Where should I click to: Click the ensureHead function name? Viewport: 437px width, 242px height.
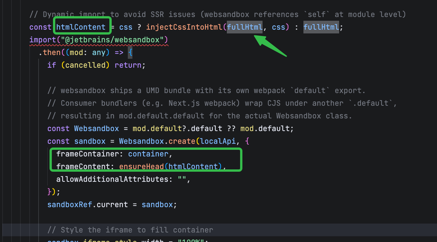pyautogui.click(x=141, y=167)
